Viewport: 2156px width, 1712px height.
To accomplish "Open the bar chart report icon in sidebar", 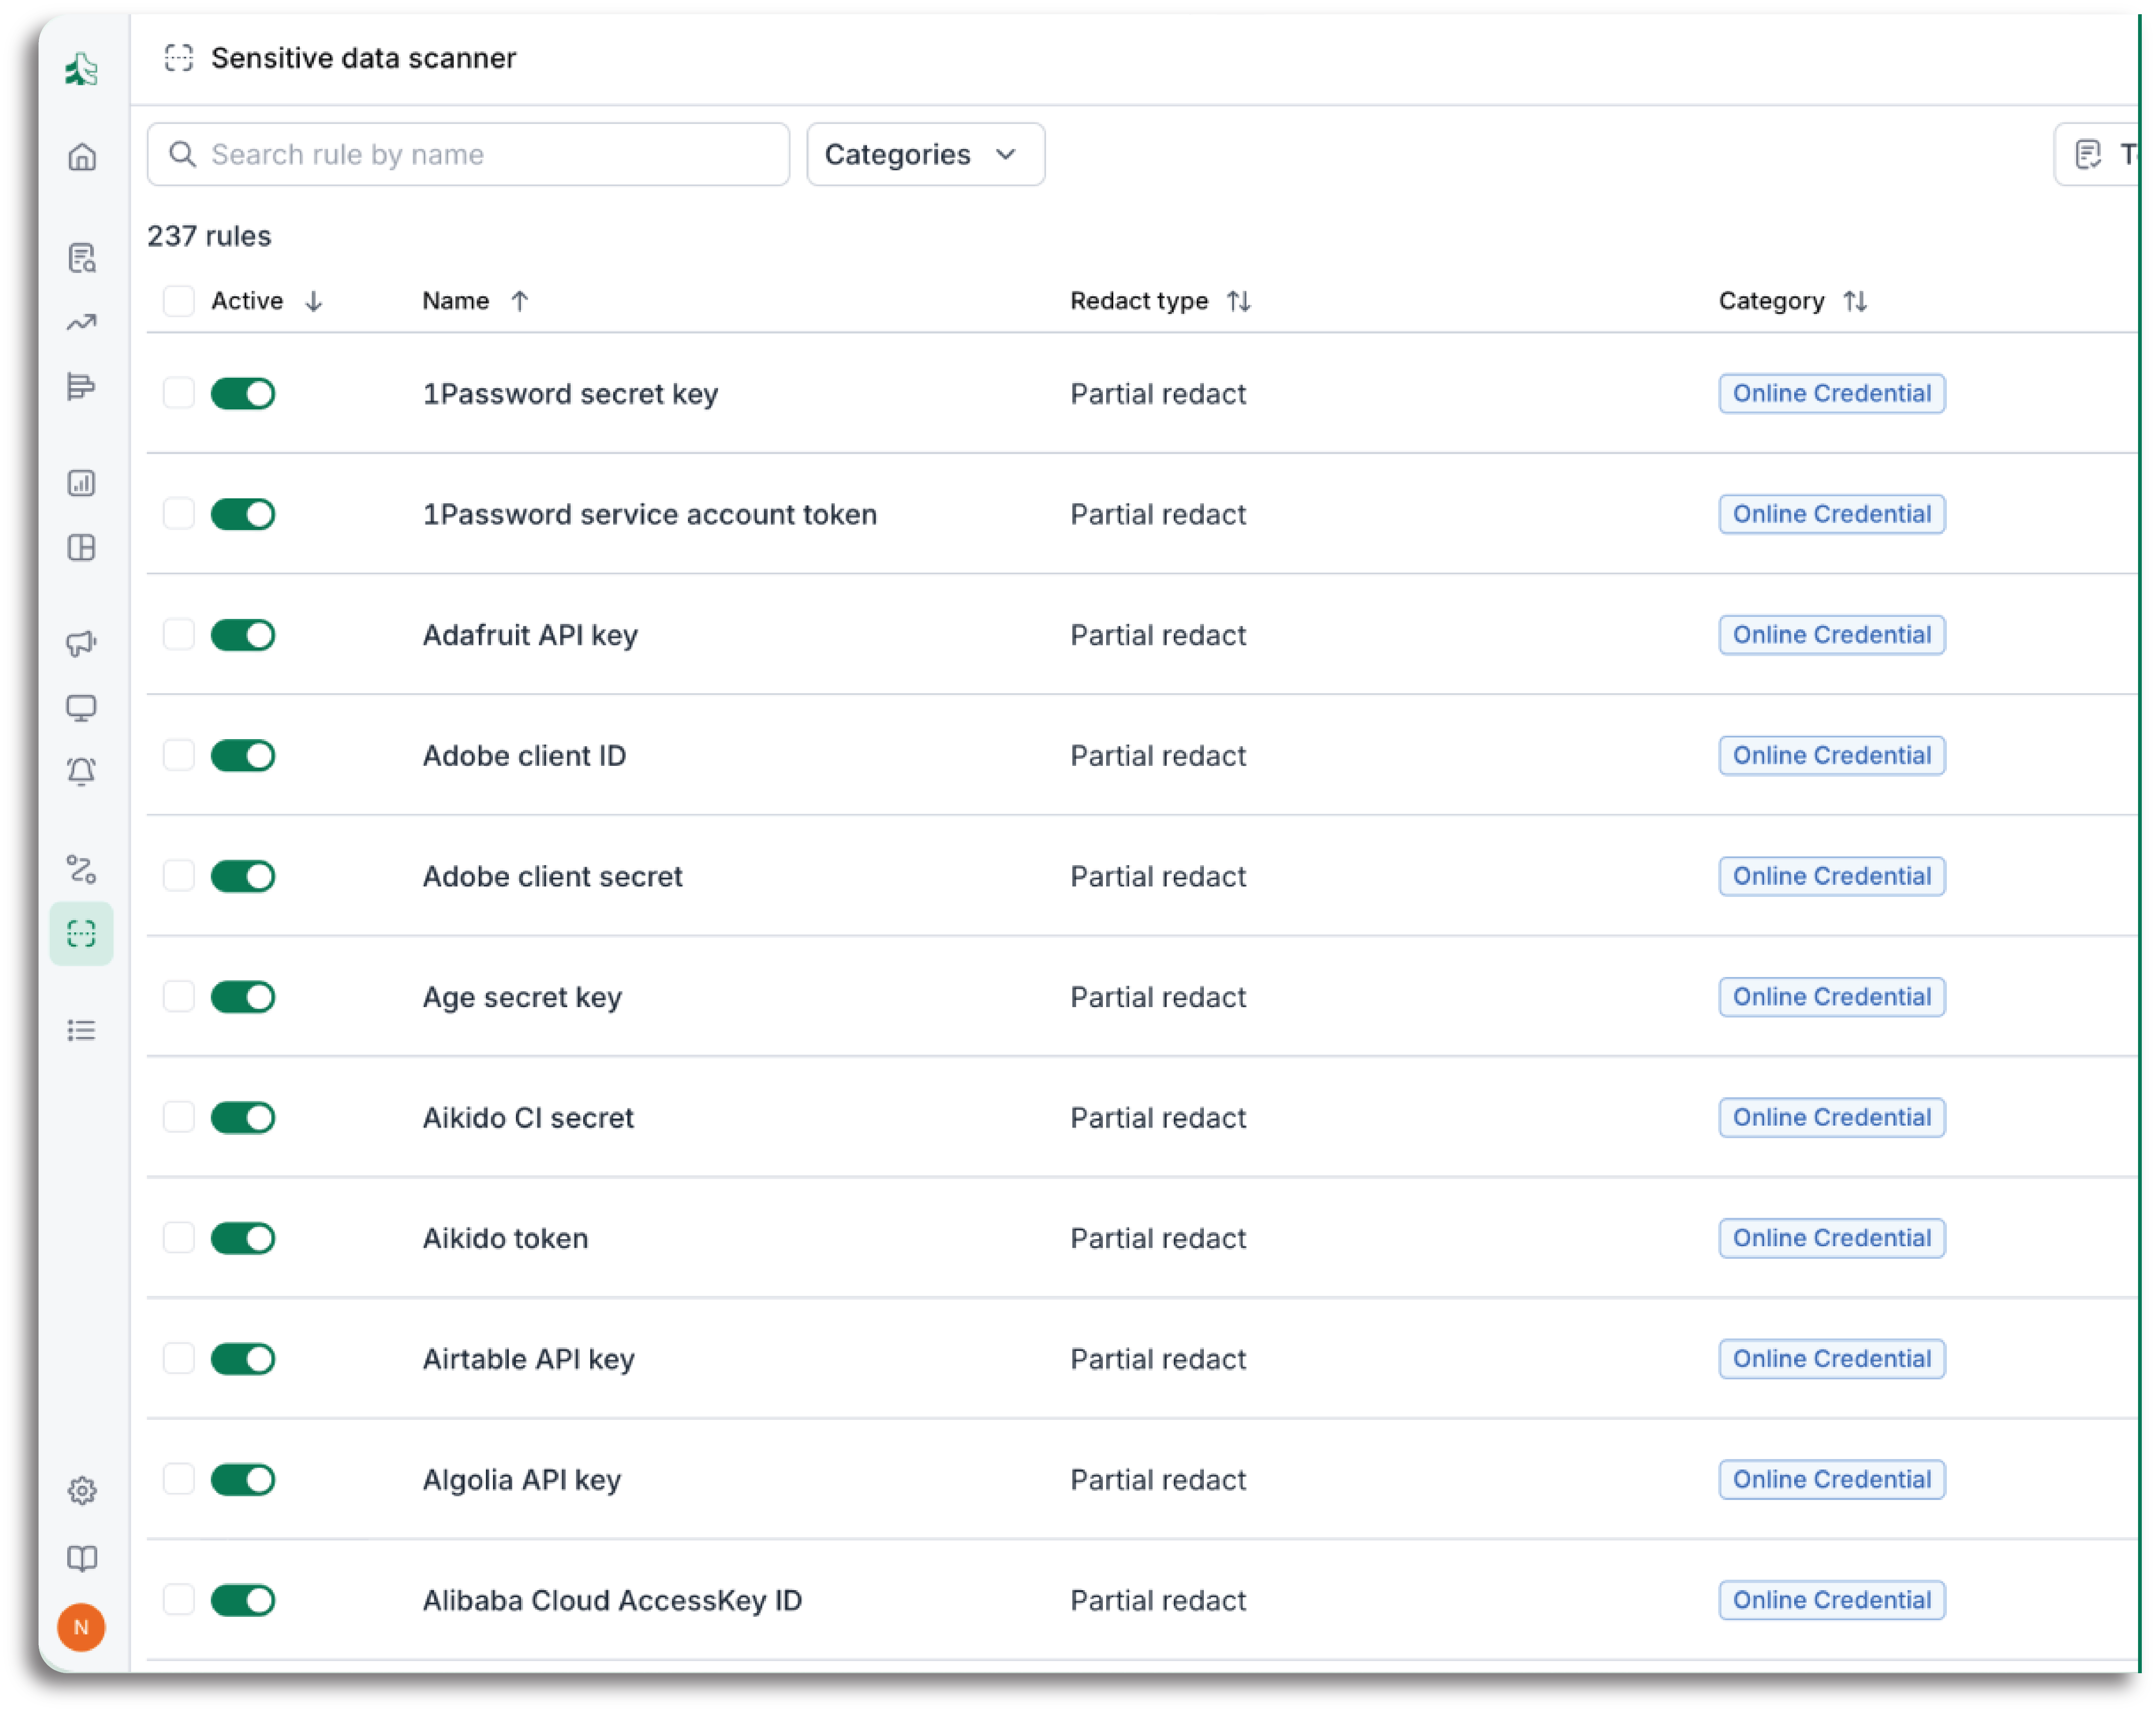I will coord(82,483).
